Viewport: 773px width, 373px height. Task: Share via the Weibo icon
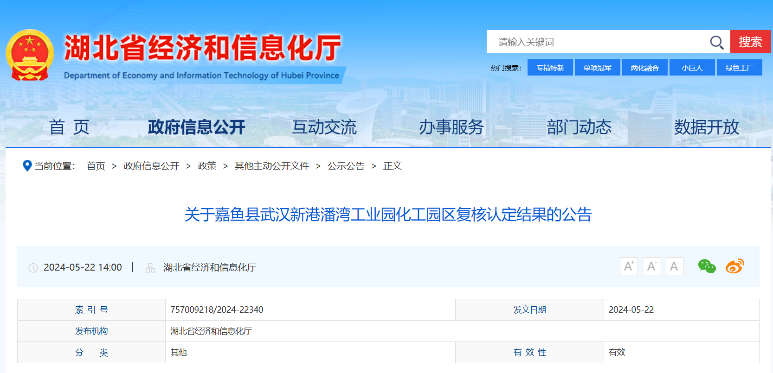pyautogui.click(x=735, y=266)
